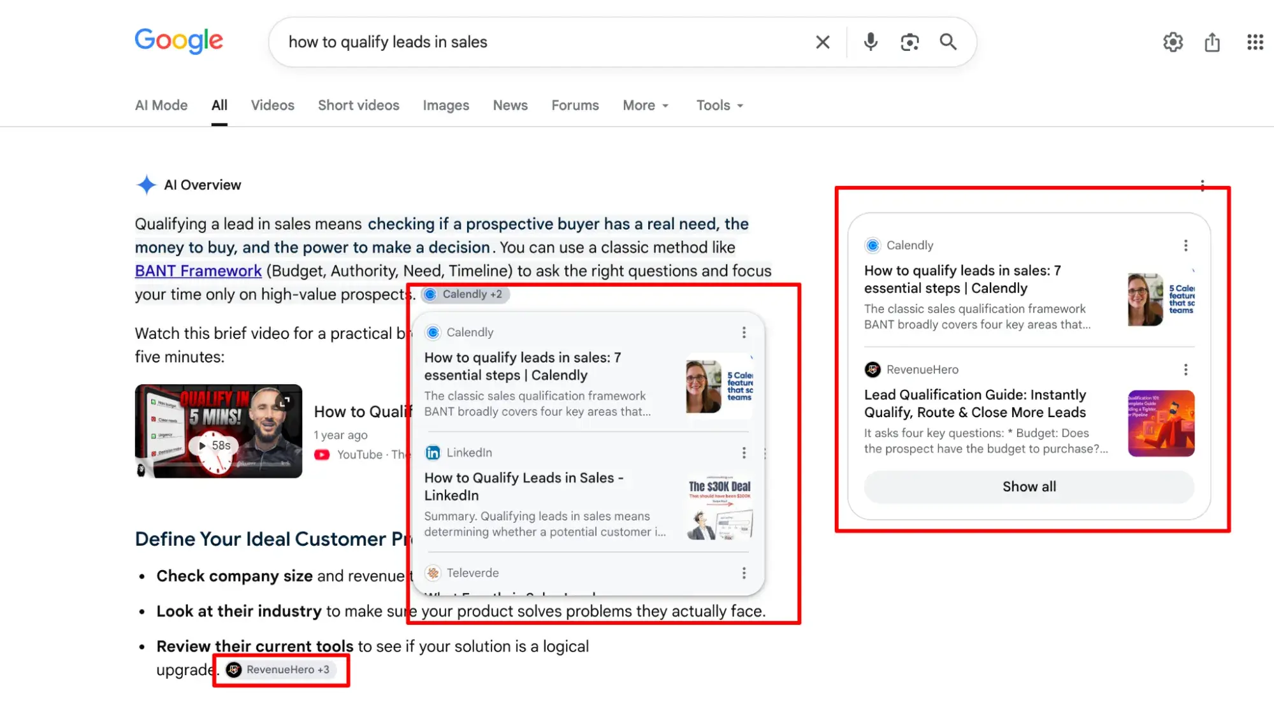Image resolution: width=1274 pixels, height=707 pixels.
Task: Select the All tab
Action: 219,105
